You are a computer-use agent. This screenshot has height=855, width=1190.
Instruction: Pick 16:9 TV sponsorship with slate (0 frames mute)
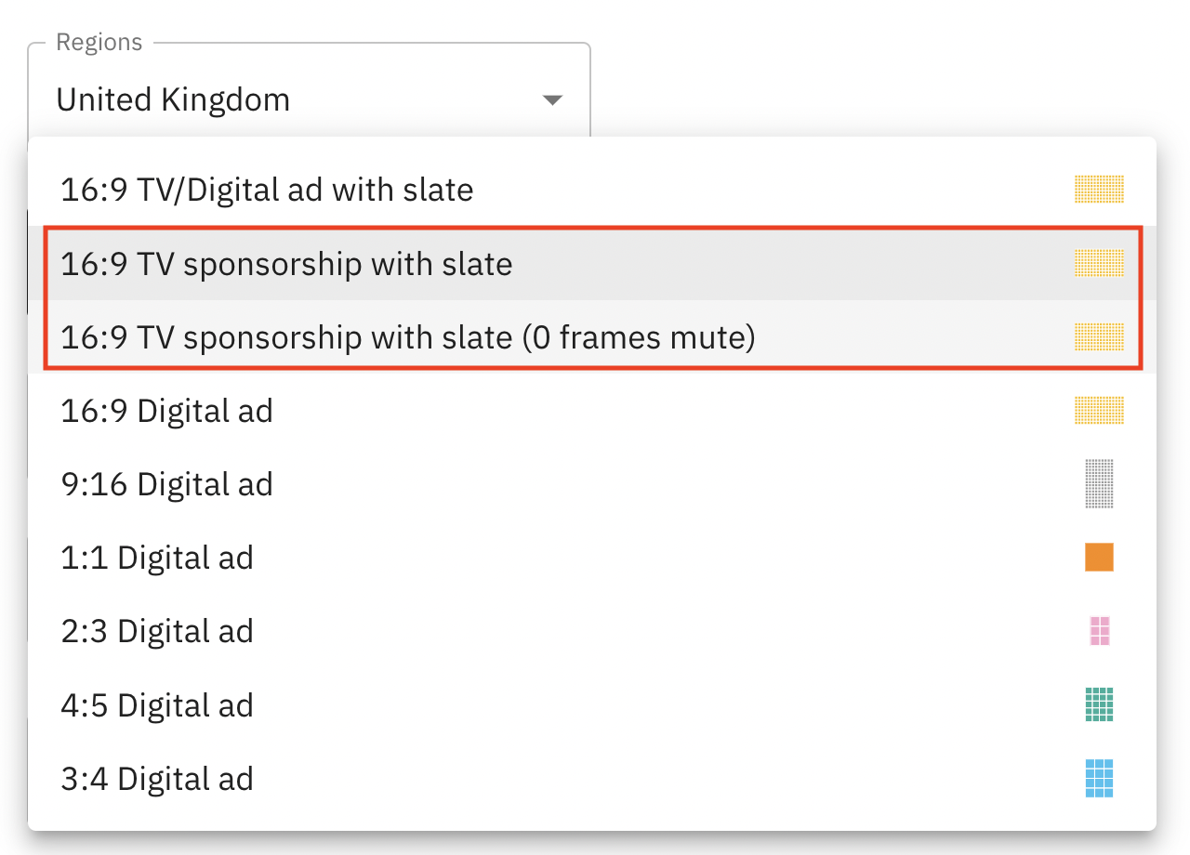[407, 337]
